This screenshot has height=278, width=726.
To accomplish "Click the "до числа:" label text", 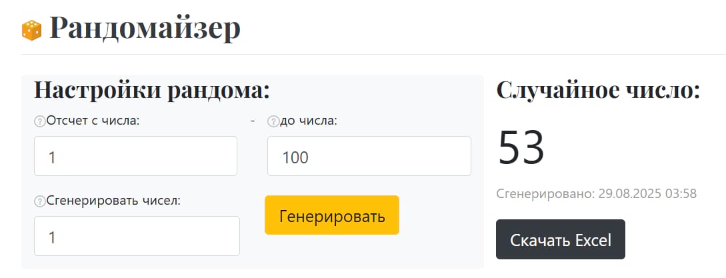I will [x=309, y=121].
